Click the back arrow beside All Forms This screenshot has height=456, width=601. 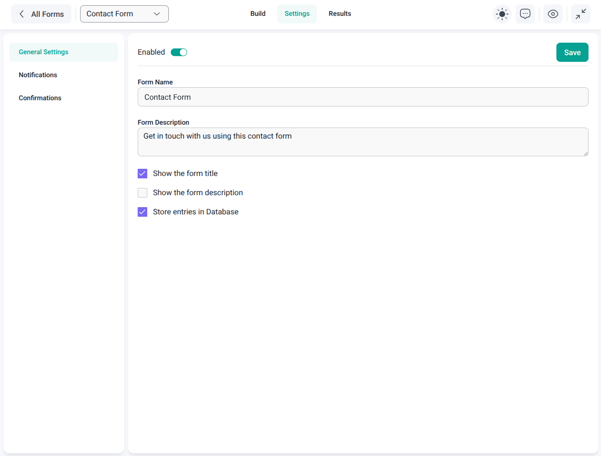tap(22, 14)
